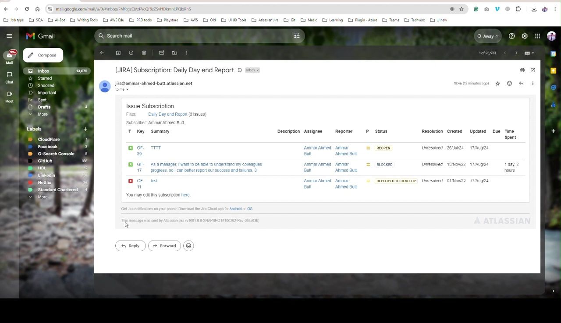Compose a new email
Image resolution: width=561 pixels, height=323 pixels.
(x=43, y=55)
